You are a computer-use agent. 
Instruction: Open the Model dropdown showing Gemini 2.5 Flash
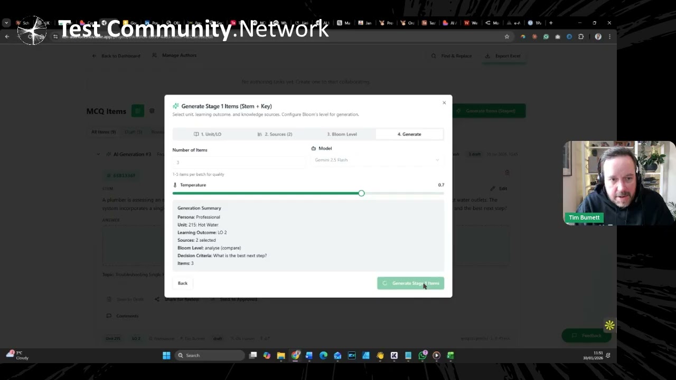click(377, 160)
